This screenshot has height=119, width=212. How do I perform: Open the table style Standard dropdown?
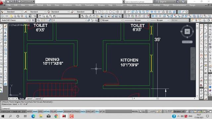coord(60,12)
